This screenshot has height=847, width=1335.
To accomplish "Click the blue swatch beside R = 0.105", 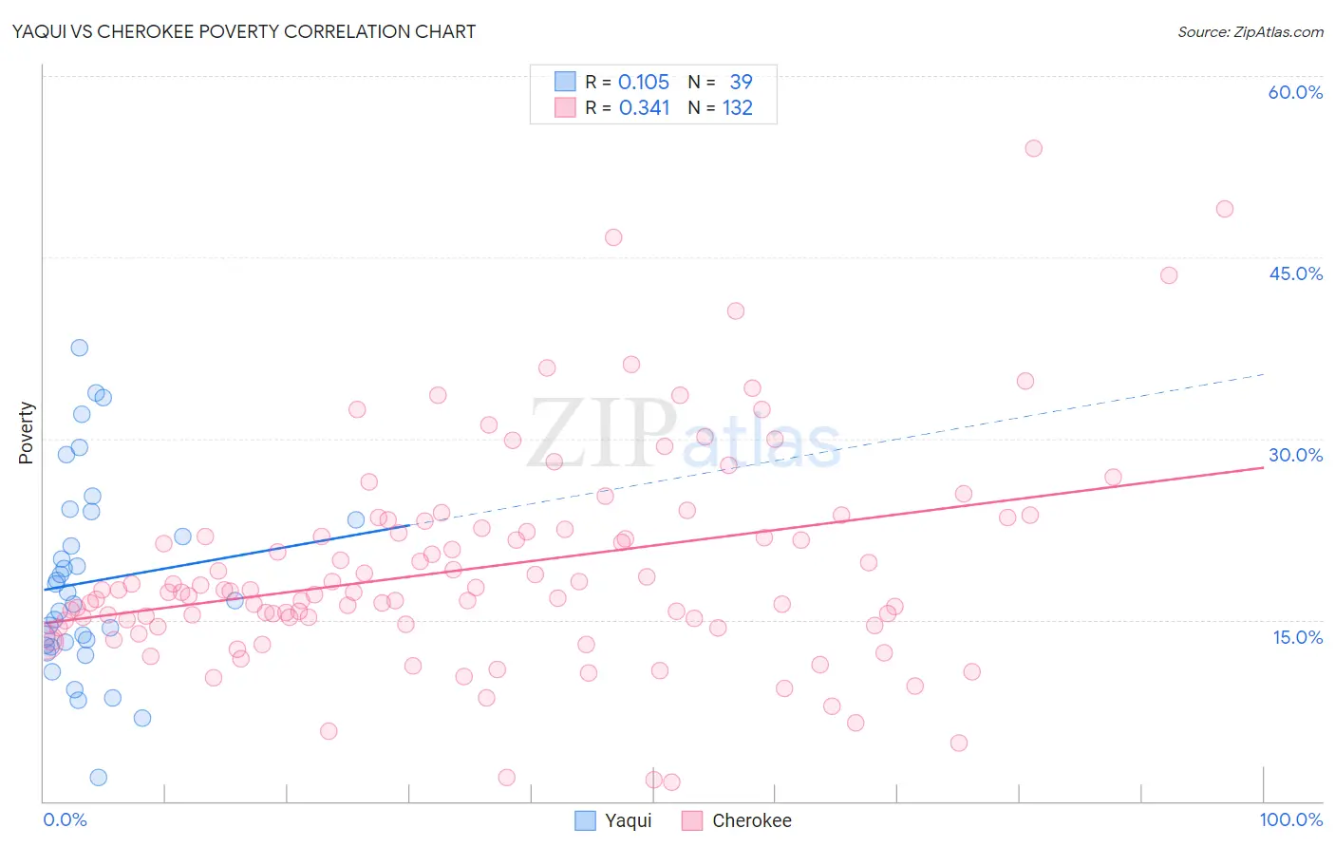I will point(565,82).
